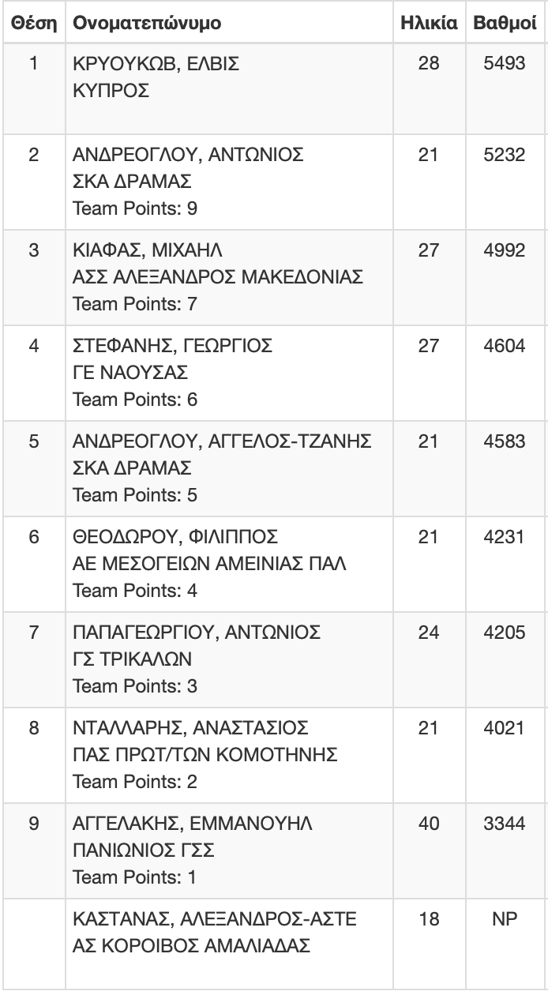Click club ΓΣ ΤΡΙΚΑΛΩΝ
Image resolution: width=548 pixels, height=995 pixels.
pos(132,659)
